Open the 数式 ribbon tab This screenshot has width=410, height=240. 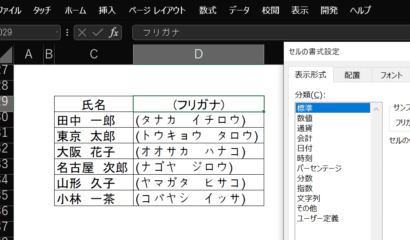207,10
